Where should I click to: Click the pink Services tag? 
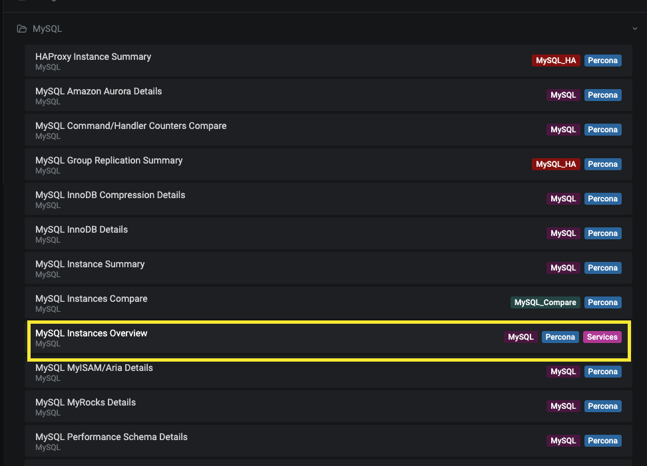click(x=602, y=337)
